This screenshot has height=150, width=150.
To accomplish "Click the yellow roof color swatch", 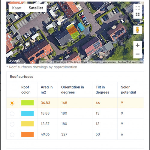I will [x=28, y=124].
